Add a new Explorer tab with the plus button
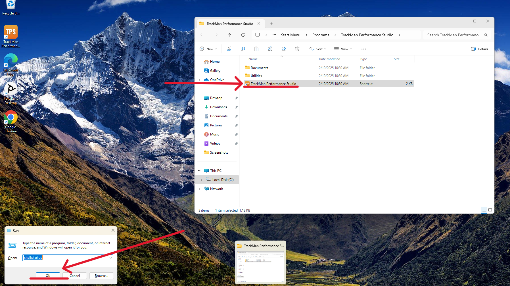 (271, 24)
